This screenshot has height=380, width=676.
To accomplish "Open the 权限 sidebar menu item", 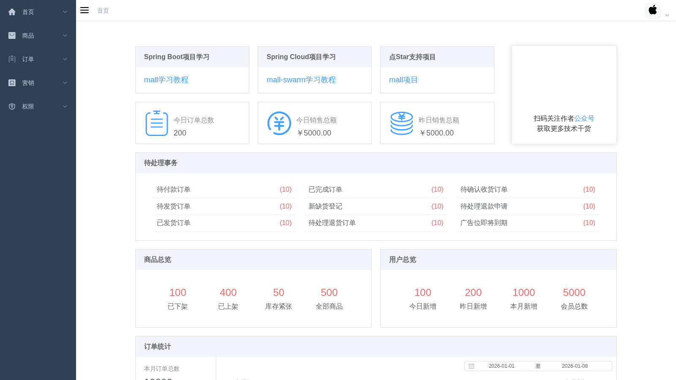I will point(38,106).
